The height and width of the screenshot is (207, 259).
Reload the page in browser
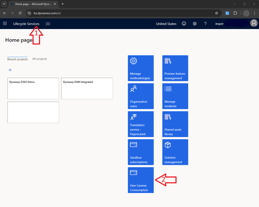pos(20,13)
